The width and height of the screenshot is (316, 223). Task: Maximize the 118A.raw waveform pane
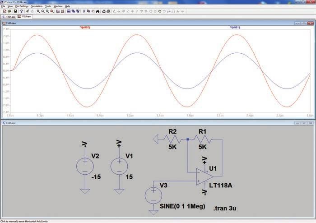[x=304, y=23]
